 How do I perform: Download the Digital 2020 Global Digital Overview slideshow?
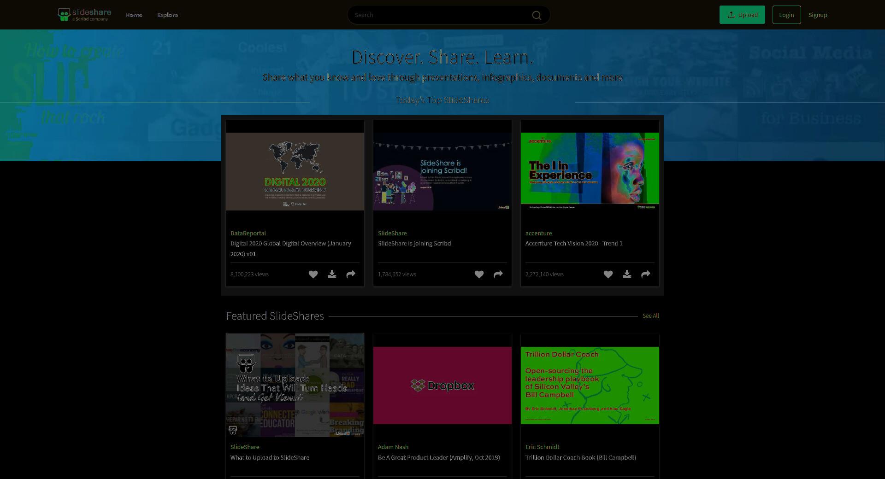click(332, 275)
